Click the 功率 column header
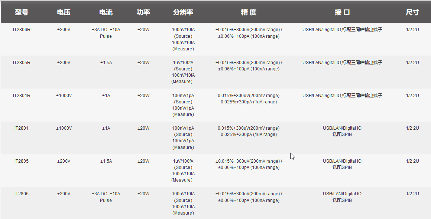Image resolution: width=431 pixels, height=219 pixels. tap(143, 12)
